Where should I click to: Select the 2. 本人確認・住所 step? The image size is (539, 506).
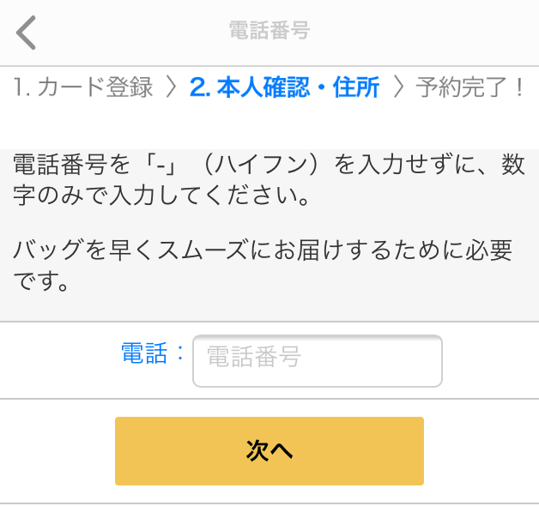point(285,87)
